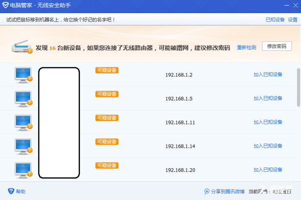The width and height of the screenshot is (301, 200).
Task: Add 192.168.1.2 to known devices
Action: pos(268,75)
